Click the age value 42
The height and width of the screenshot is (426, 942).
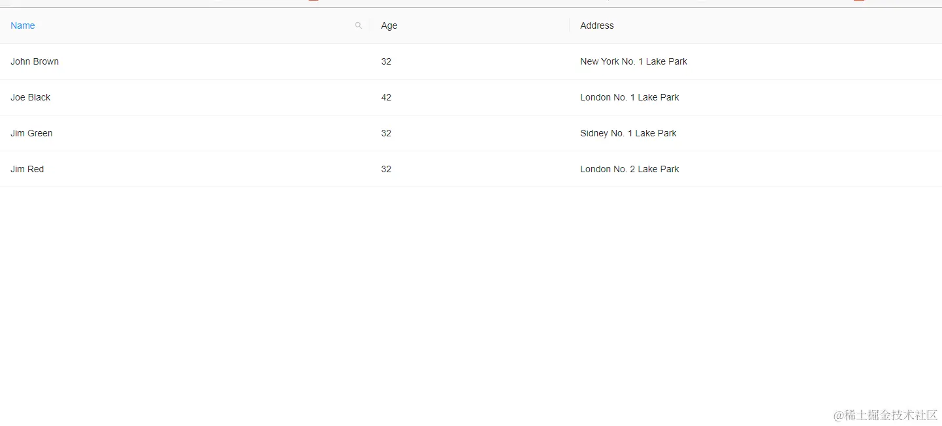(386, 97)
